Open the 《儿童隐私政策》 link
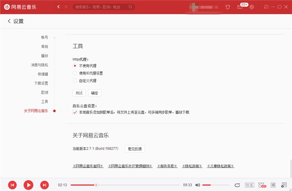Viewport: 292px width, 191px height. coord(221,166)
